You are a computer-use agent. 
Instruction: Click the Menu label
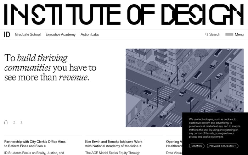239,34
